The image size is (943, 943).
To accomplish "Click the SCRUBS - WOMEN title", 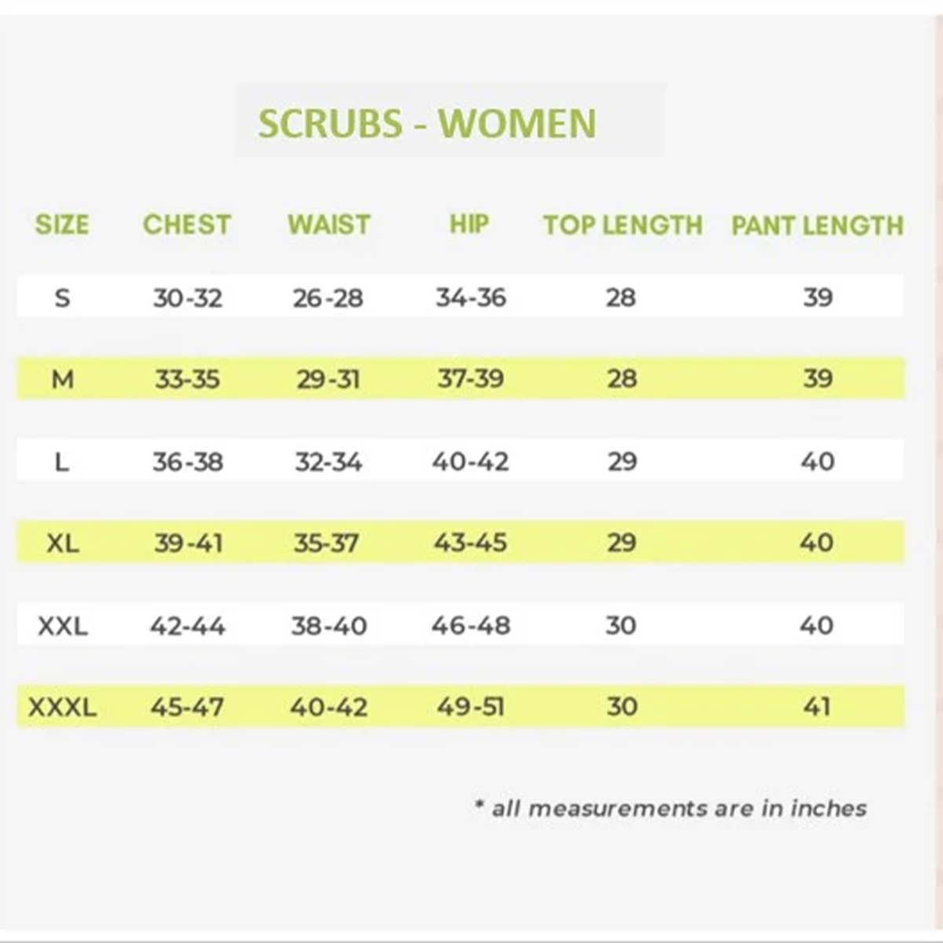I will tap(427, 123).
